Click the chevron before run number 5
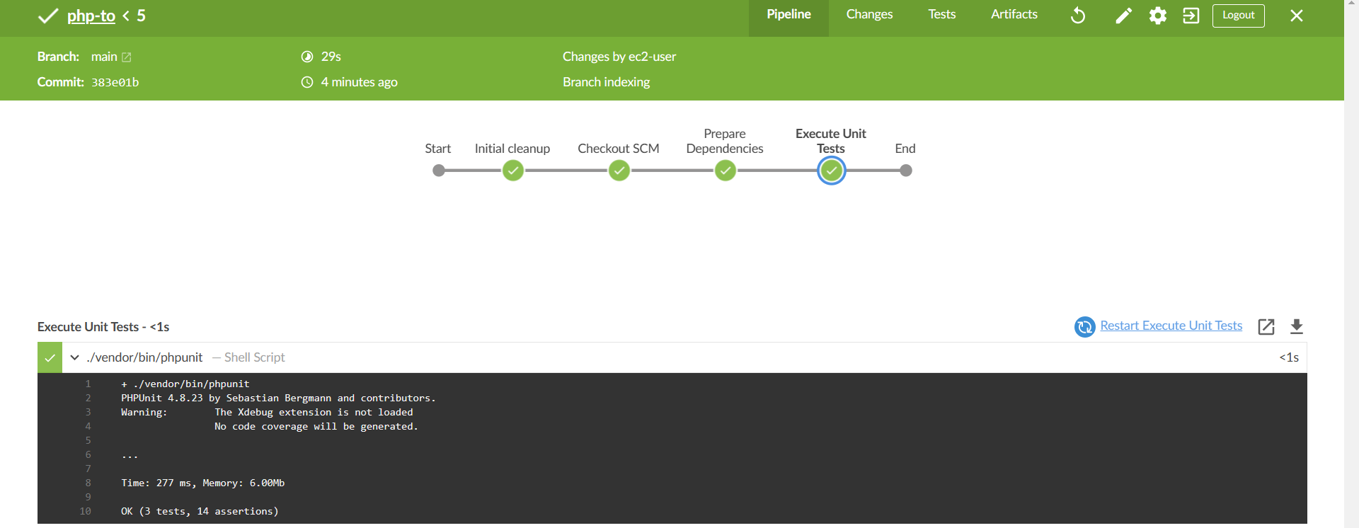Viewport: 1359px width, 528px height. [126, 16]
